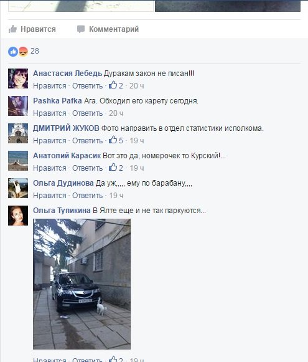Click the speech bubble icon beside Комментарий
The image size is (308, 362).
81,29
